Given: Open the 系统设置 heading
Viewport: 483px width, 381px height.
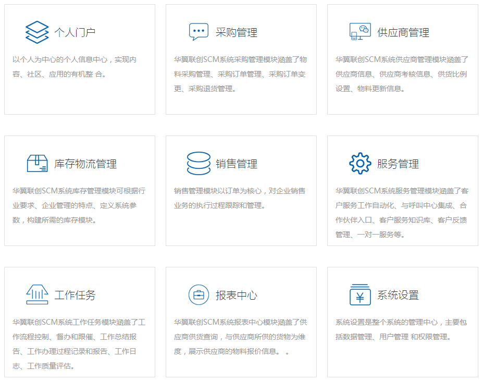Looking at the screenshot, I should pyautogui.click(x=398, y=296).
